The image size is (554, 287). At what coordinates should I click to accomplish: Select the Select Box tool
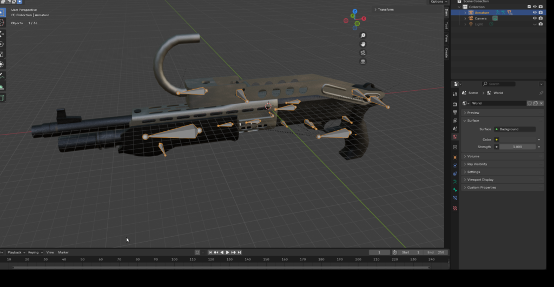2,14
